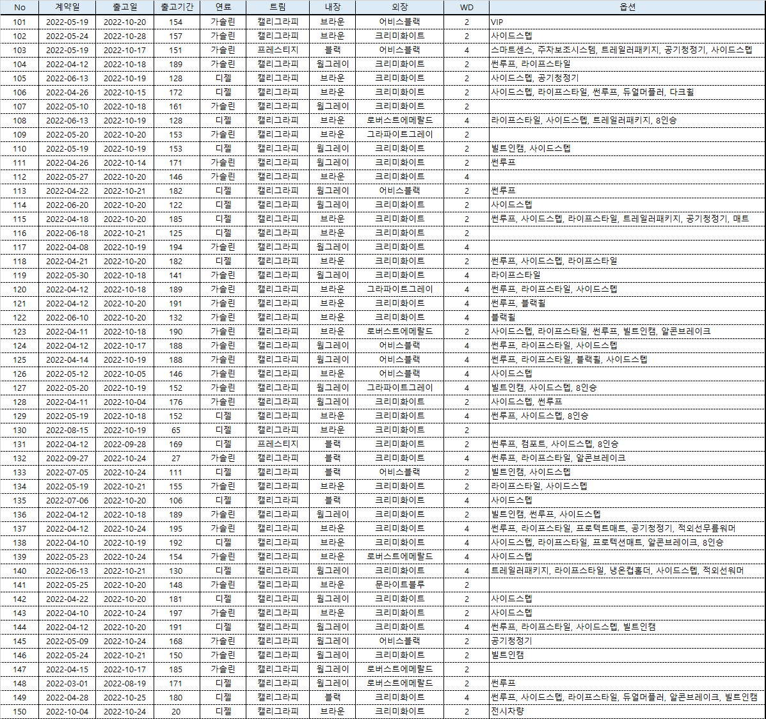
Task: Click the 계약일 column header
Action: 67,7
